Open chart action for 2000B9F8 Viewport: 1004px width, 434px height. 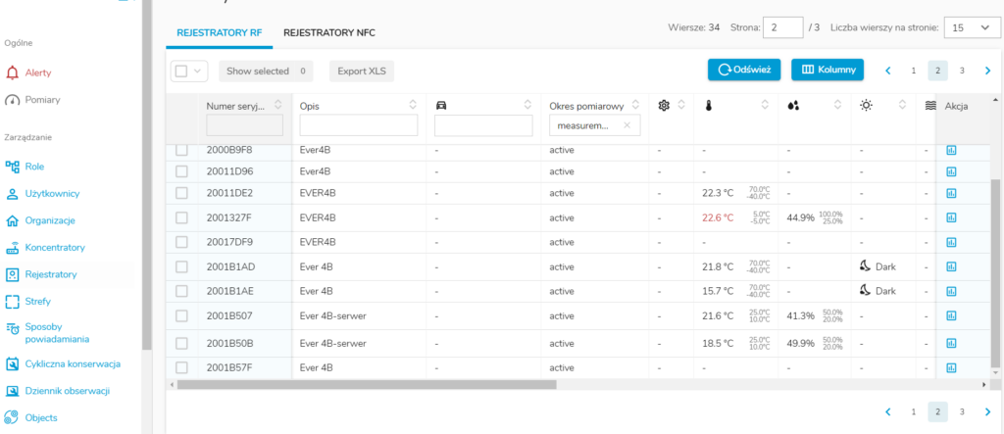coord(951,151)
